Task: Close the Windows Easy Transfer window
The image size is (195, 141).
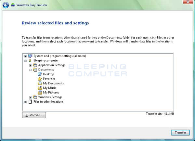Action: (188, 2)
